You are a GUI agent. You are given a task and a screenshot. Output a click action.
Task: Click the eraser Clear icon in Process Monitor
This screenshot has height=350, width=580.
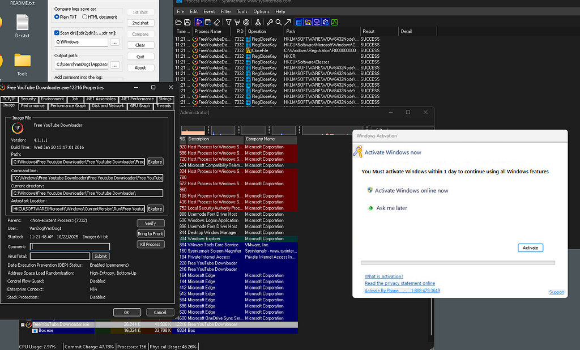217,22
